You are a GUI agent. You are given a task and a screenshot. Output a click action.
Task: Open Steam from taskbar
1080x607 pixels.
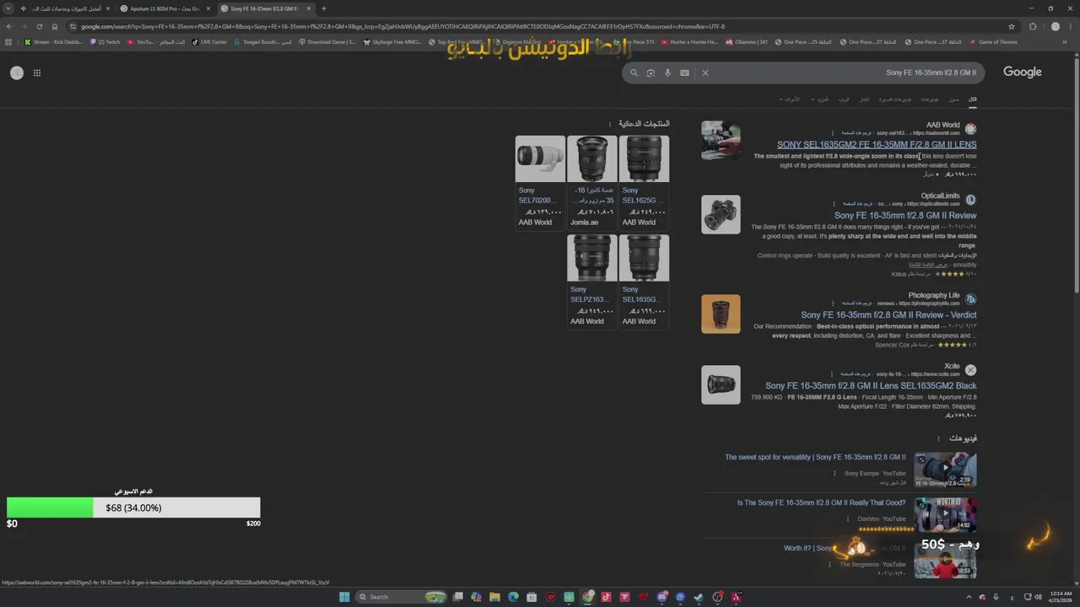699,597
